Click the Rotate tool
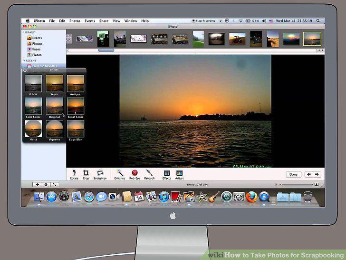The image size is (346, 260). (x=74, y=174)
